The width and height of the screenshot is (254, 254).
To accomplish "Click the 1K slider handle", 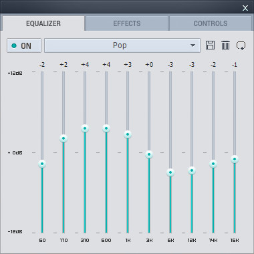I will tap(128, 134).
